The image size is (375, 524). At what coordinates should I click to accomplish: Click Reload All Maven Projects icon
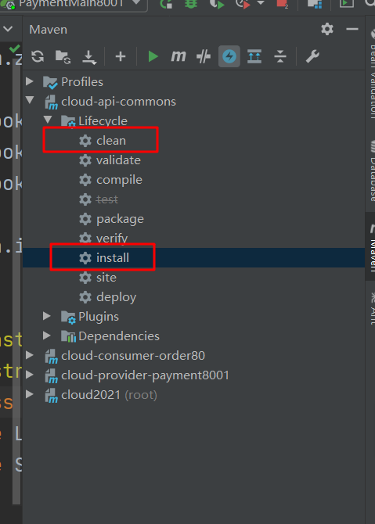coord(38,56)
